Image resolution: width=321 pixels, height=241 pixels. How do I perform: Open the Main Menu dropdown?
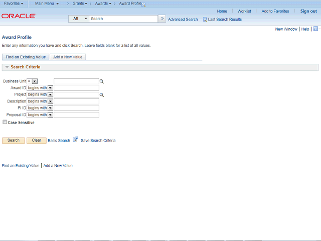tap(47, 4)
